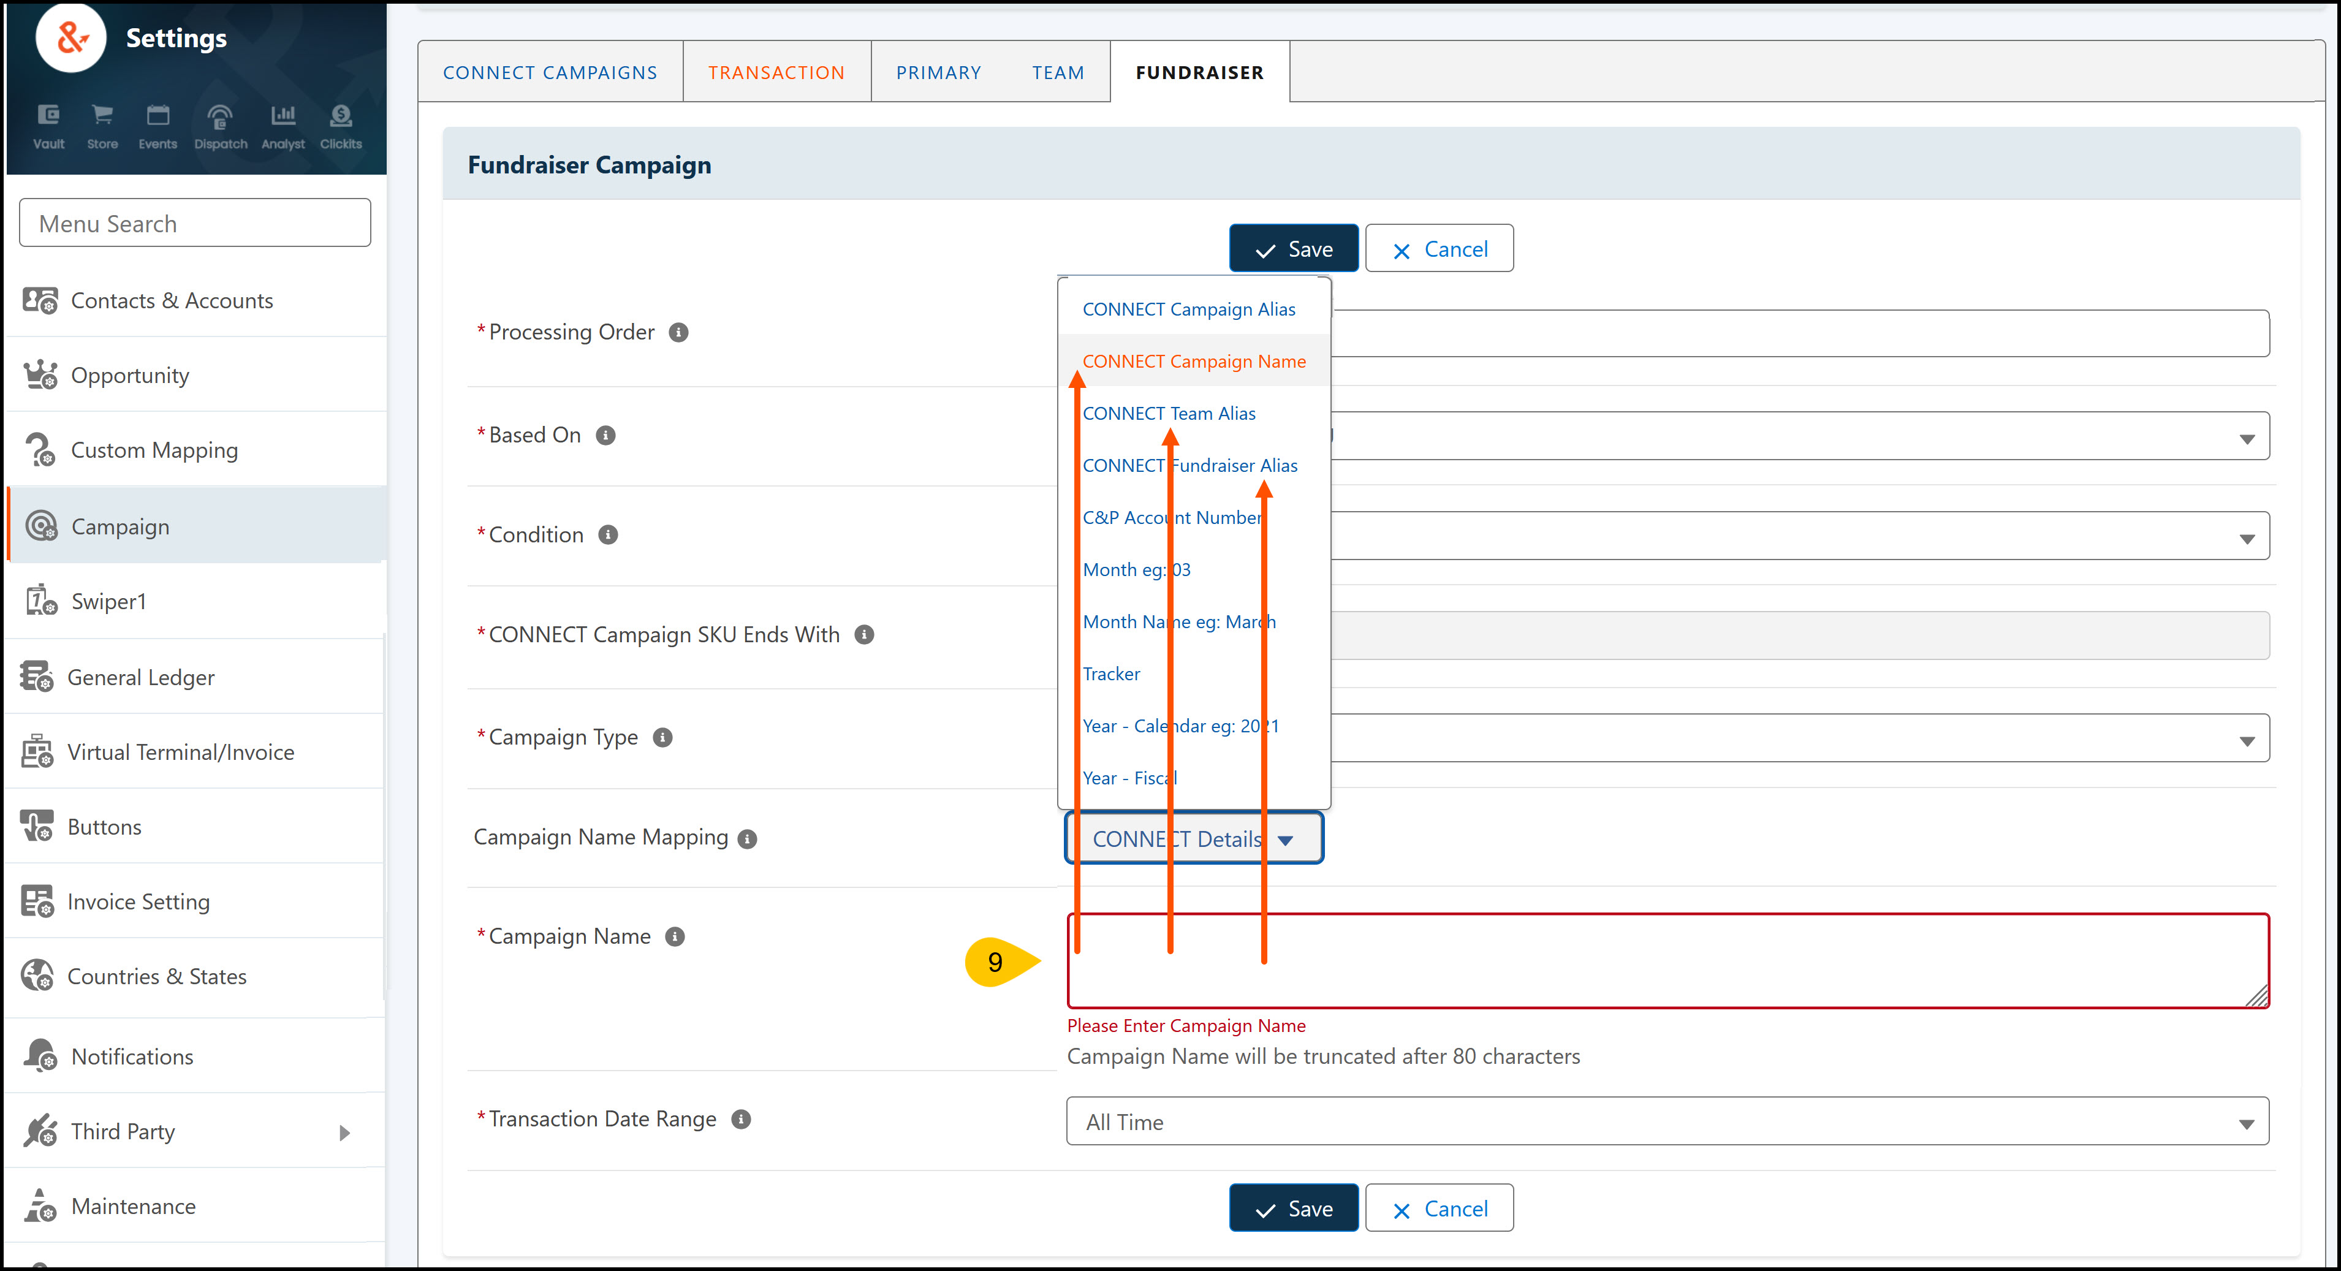
Task: Click the Campaign Name text area
Action: [x=1668, y=961]
